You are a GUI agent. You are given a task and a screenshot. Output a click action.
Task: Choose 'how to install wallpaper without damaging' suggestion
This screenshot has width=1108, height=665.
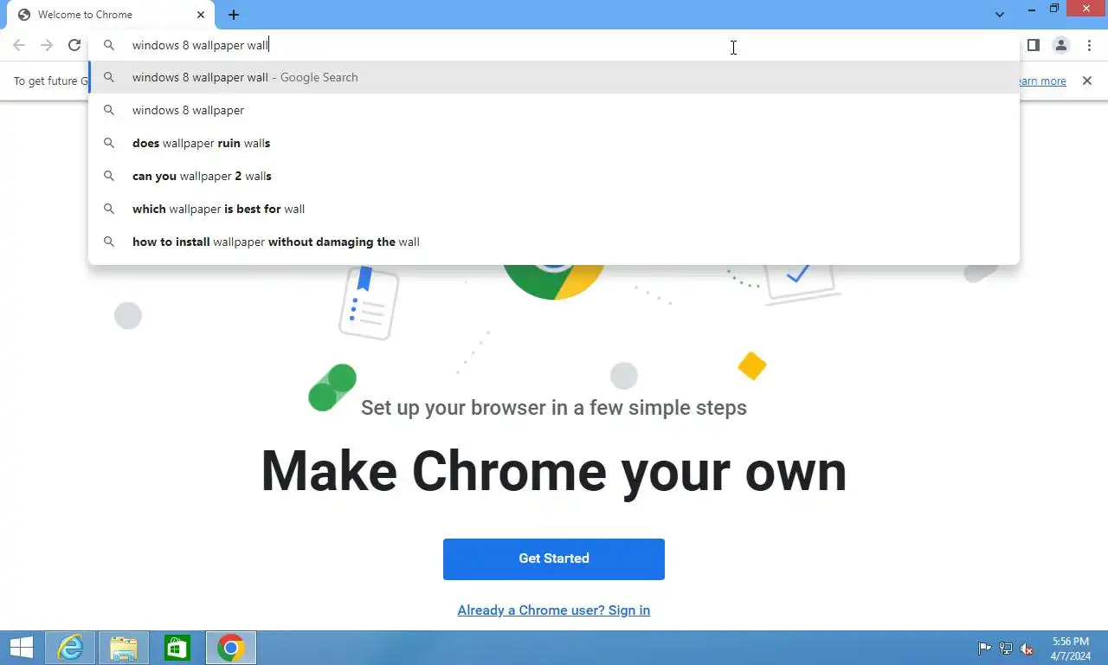point(554,242)
